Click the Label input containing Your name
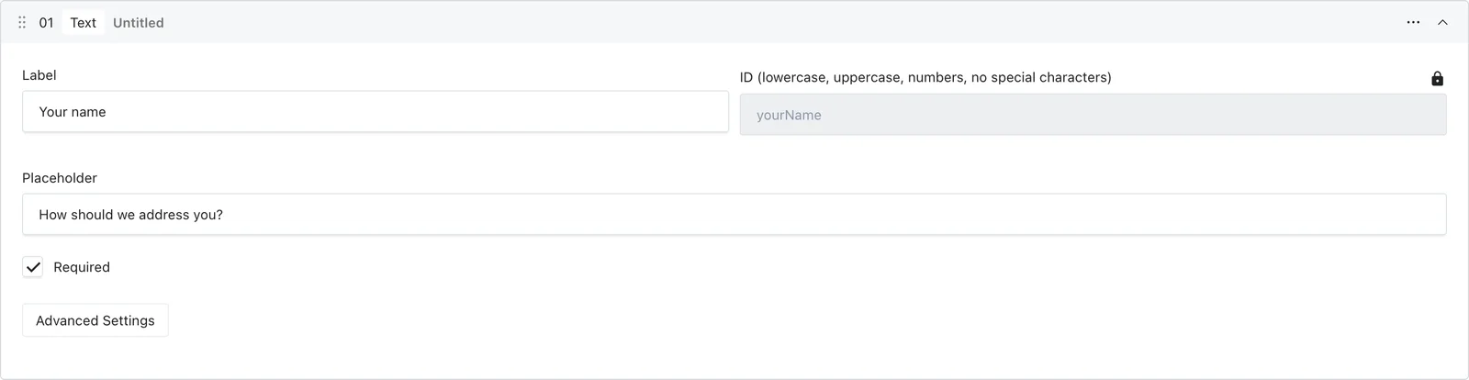 pos(376,112)
